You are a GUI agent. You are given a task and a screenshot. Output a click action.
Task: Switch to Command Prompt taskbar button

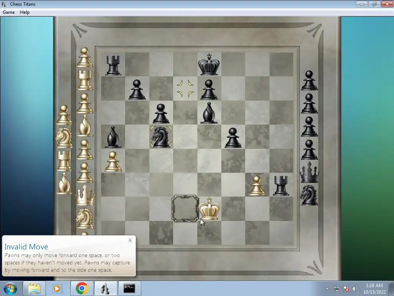pos(129,288)
